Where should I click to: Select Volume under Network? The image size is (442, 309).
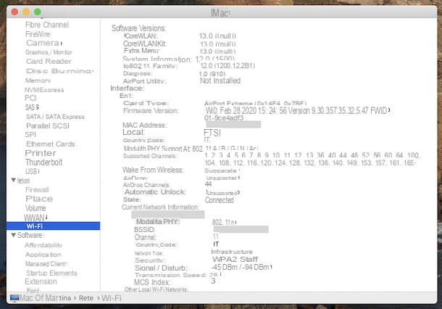click(36, 208)
